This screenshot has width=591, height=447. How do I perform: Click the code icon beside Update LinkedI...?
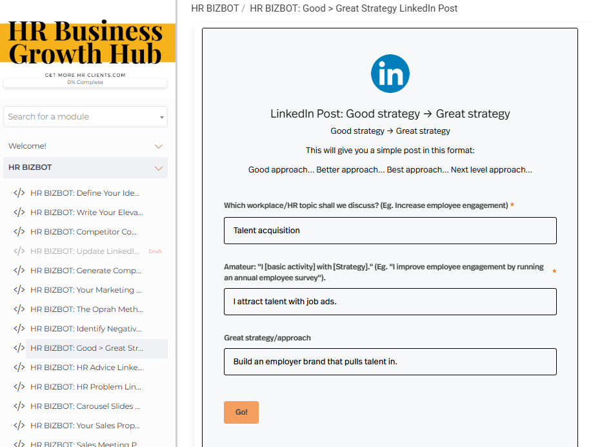[x=19, y=251]
